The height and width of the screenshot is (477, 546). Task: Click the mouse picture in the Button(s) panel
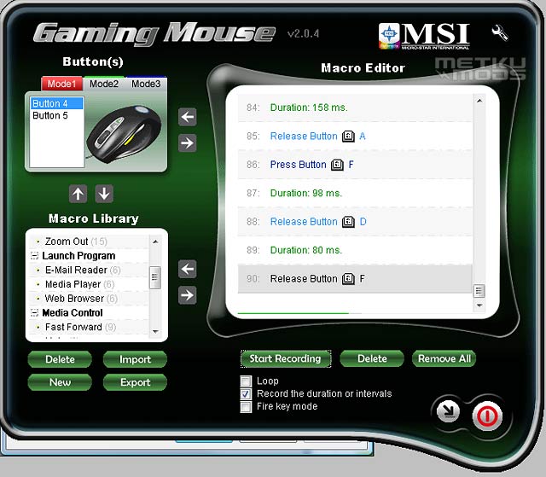pyautogui.click(x=125, y=134)
